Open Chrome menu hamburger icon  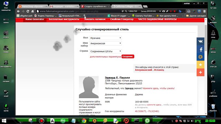[204, 11]
